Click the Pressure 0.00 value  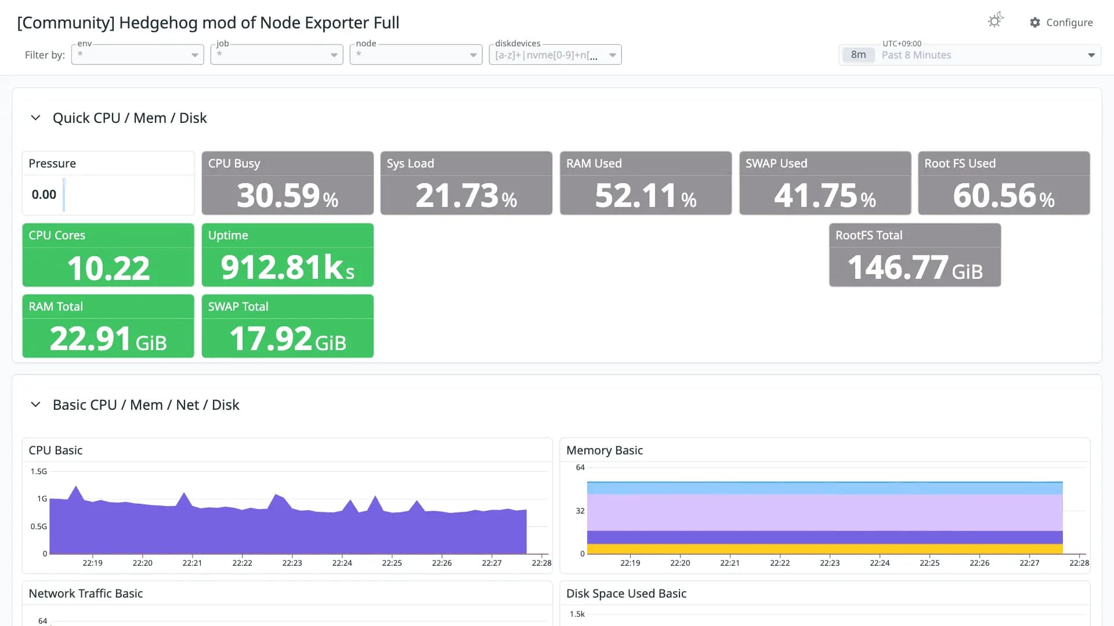[x=44, y=195]
